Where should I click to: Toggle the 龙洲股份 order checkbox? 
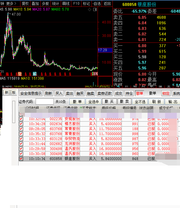[21, 144]
